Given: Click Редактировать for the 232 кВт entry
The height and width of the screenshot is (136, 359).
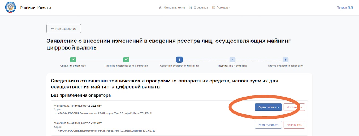Looking at the screenshot, I should click(x=268, y=125).
